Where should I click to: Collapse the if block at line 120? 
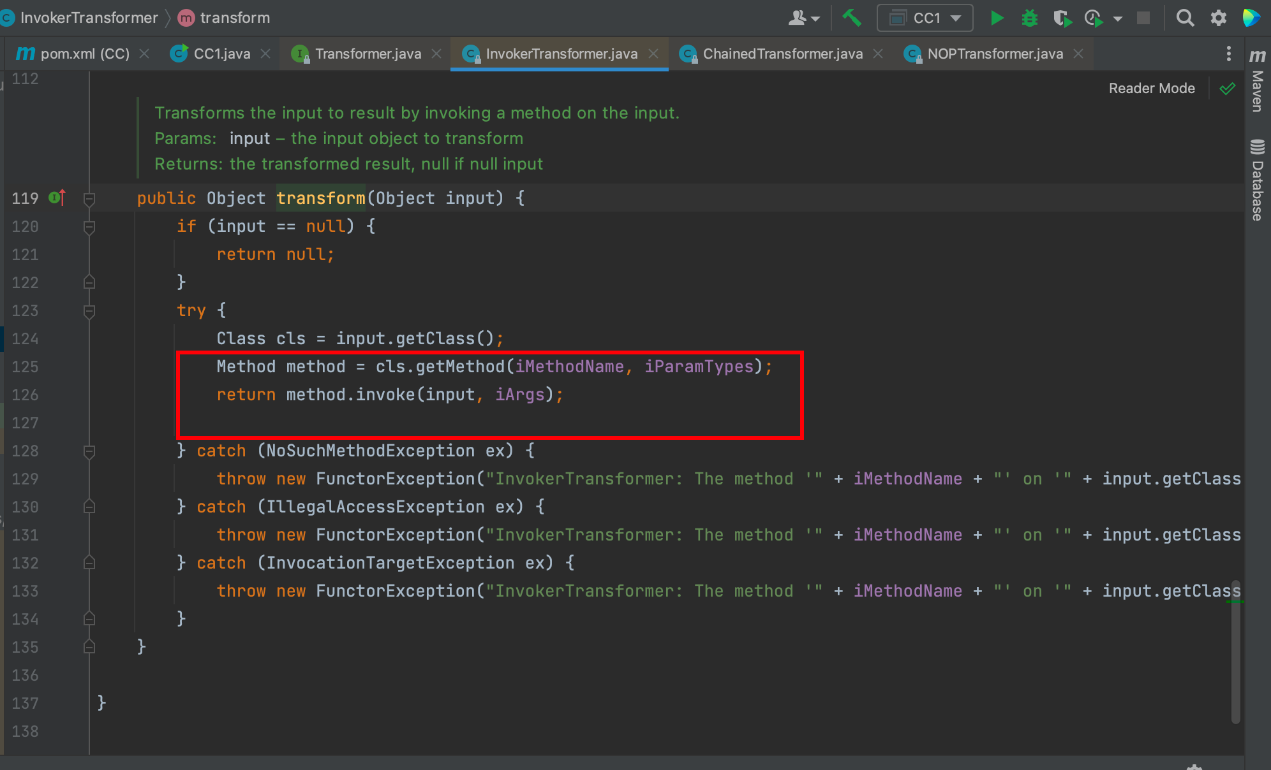click(89, 227)
